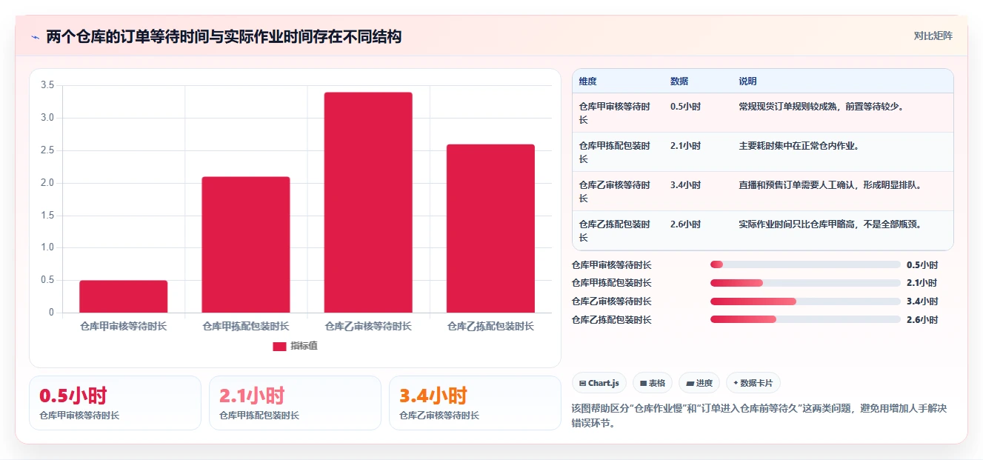Click the footer summary starting 该图帮助区分
Screen dimensions: 983x460
(759, 416)
